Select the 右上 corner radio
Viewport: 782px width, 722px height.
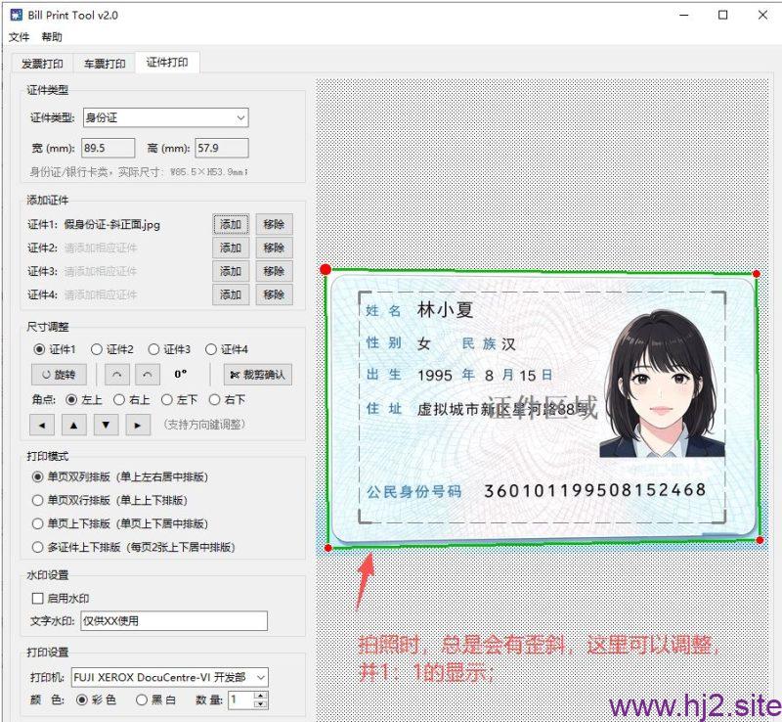pyautogui.click(x=119, y=400)
